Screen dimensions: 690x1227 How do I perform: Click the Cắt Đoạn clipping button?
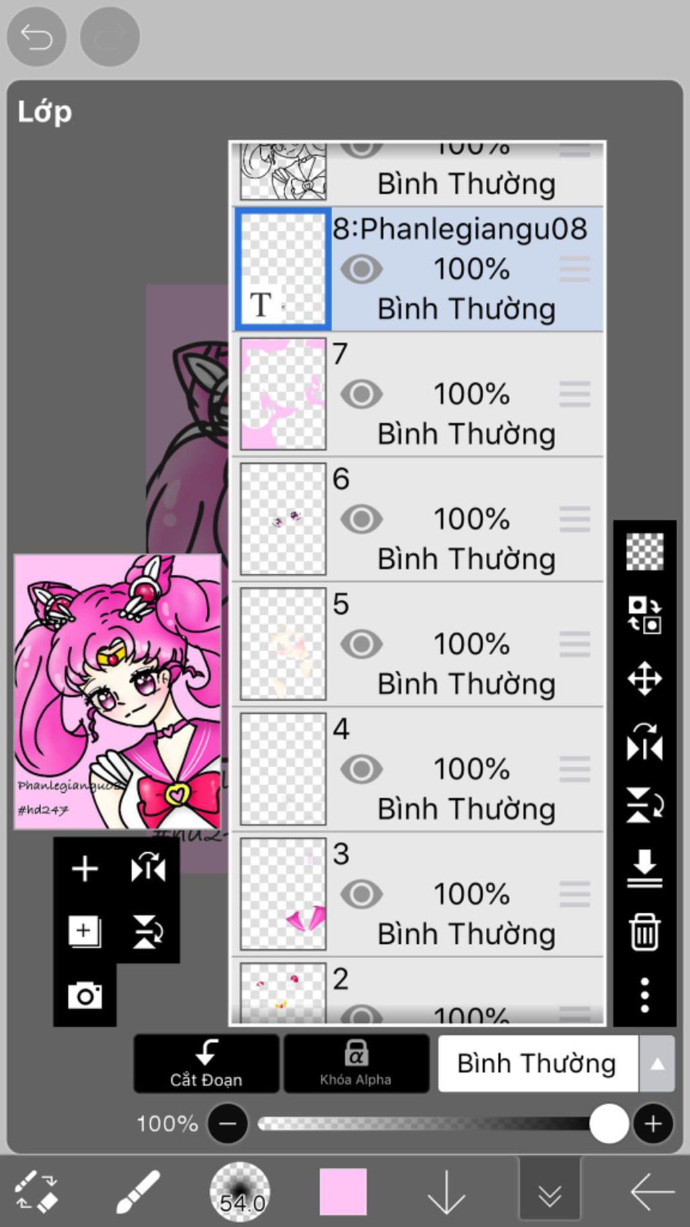[206, 1064]
